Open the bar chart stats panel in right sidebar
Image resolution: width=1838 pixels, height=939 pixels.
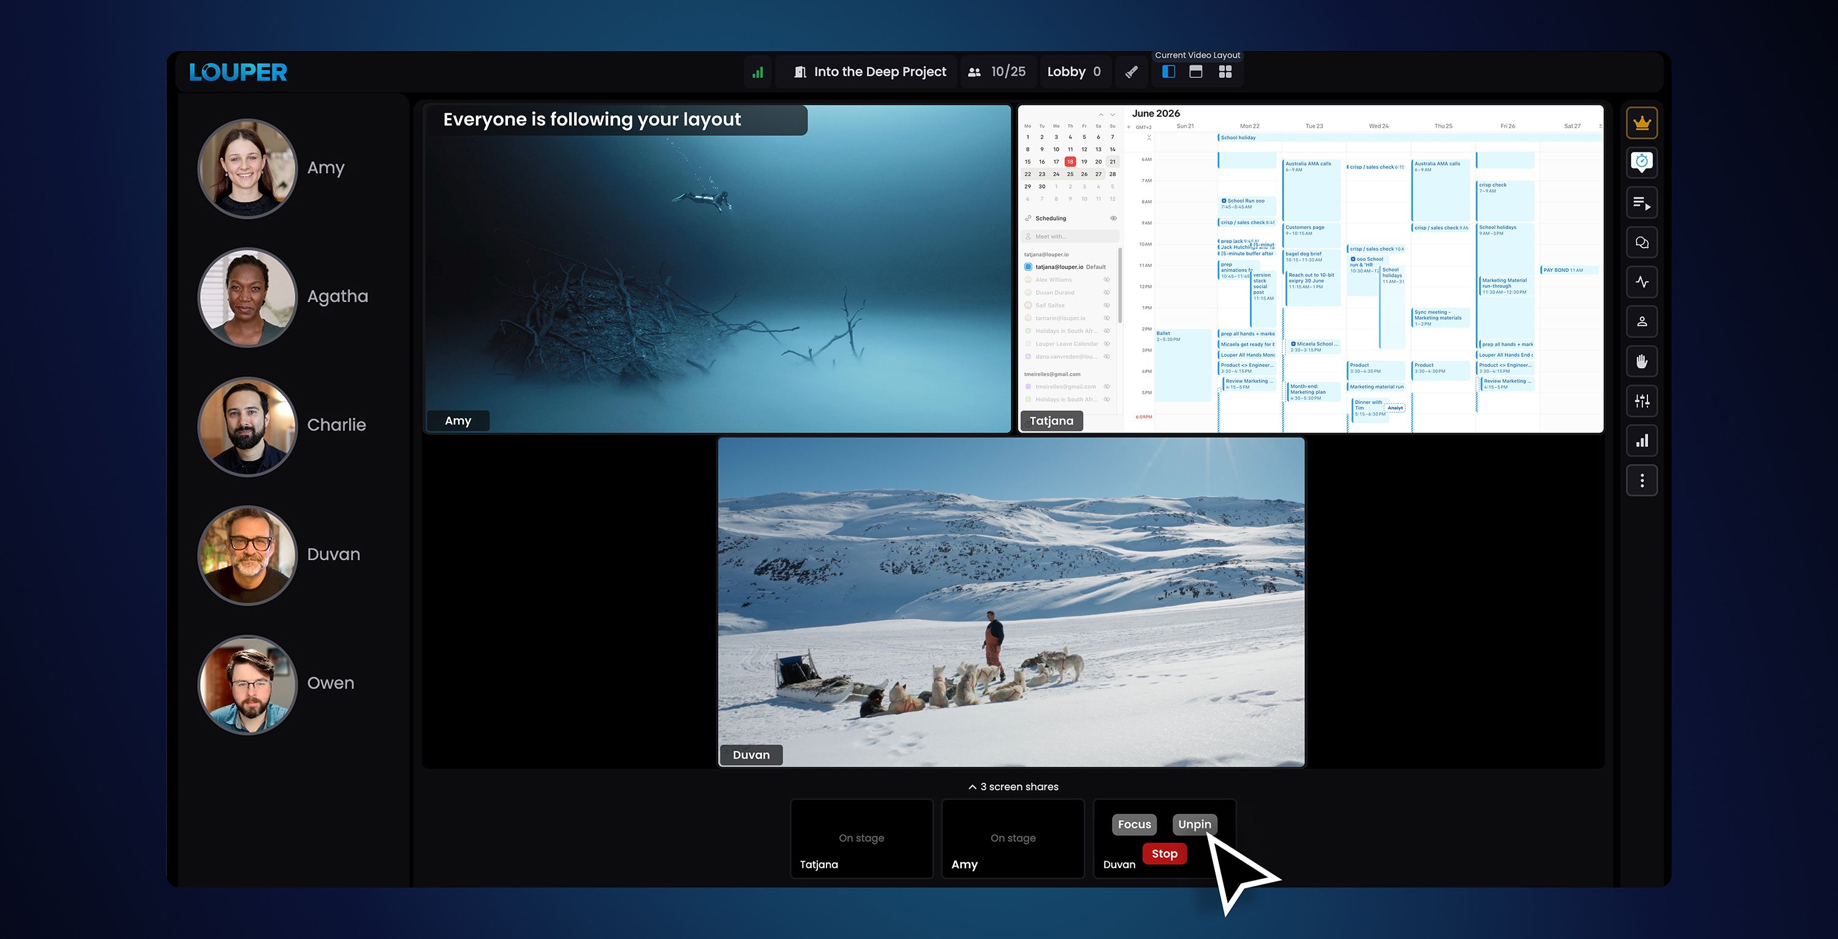pos(1642,441)
